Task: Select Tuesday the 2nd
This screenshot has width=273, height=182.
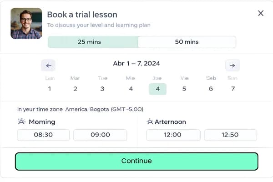Action: tap(75, 89)
